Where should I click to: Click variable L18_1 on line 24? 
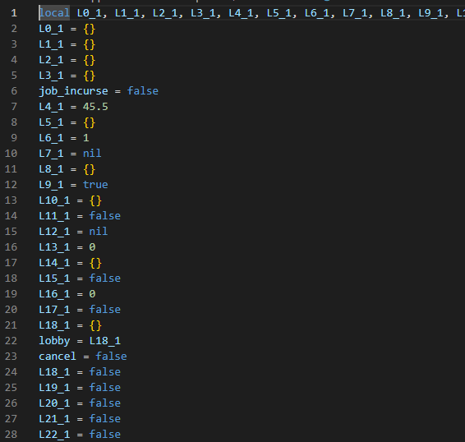(x=54, y=372)
